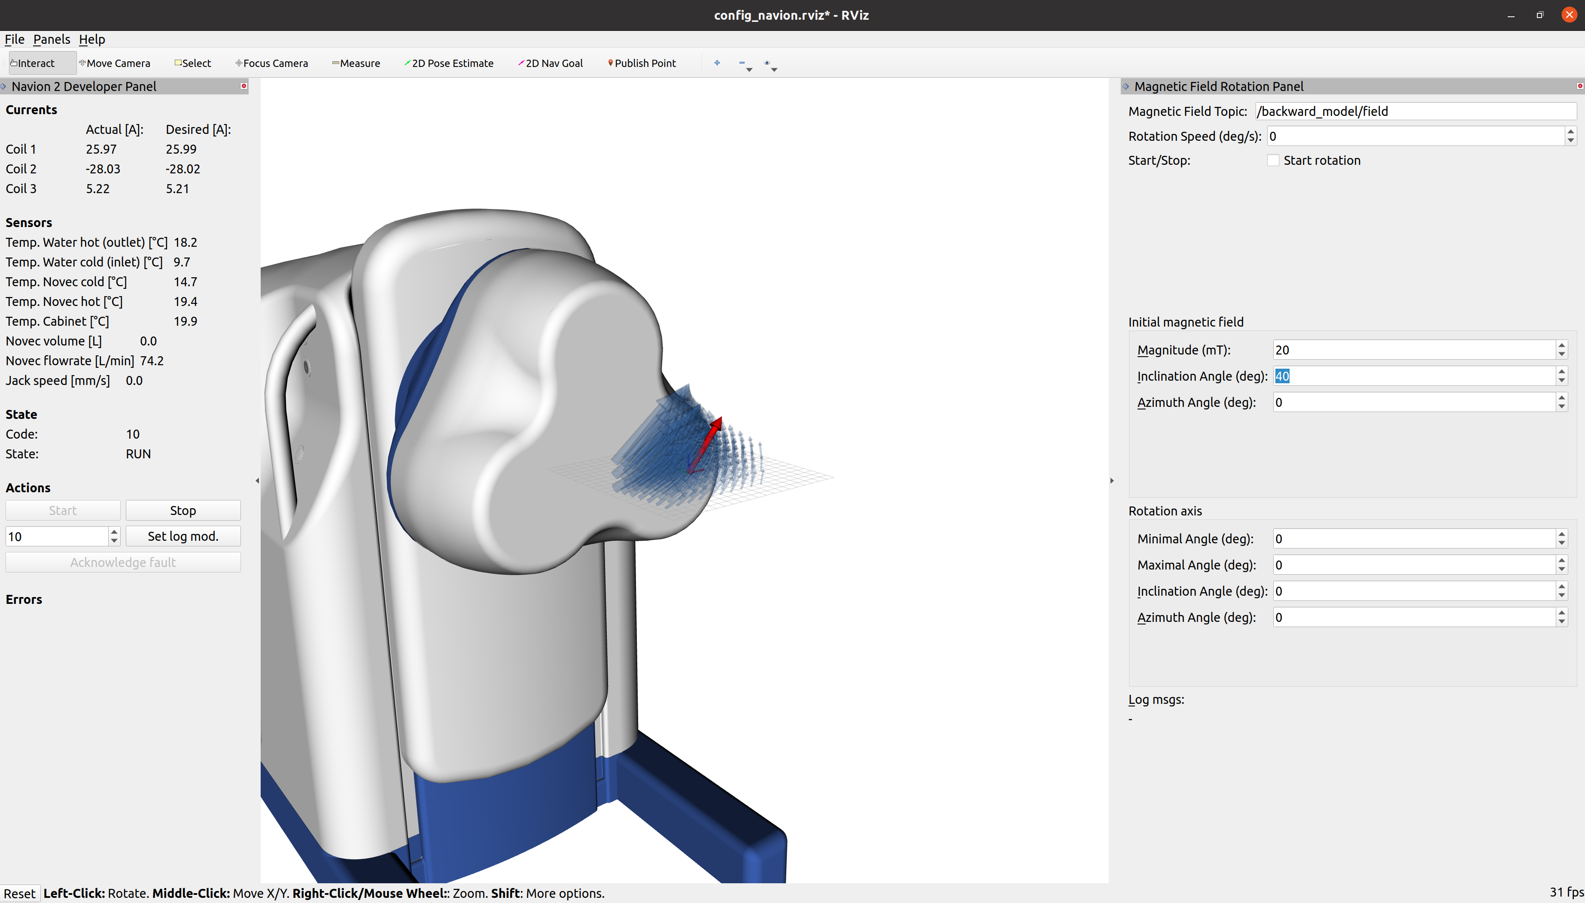The width and height of the screenshot is (1585, 903).
Task: Enable the Start rotation checkbox
Action: coord(1273,160)
